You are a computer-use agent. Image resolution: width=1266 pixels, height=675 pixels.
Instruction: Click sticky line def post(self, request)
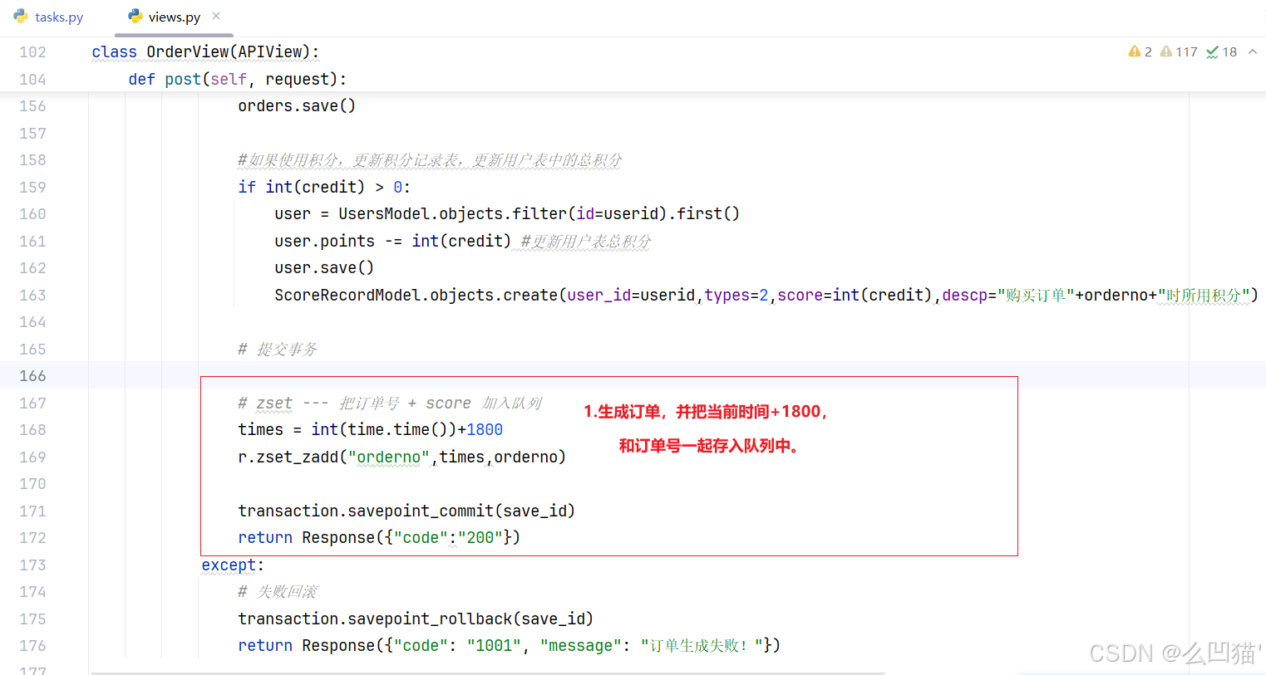(237, 79)
